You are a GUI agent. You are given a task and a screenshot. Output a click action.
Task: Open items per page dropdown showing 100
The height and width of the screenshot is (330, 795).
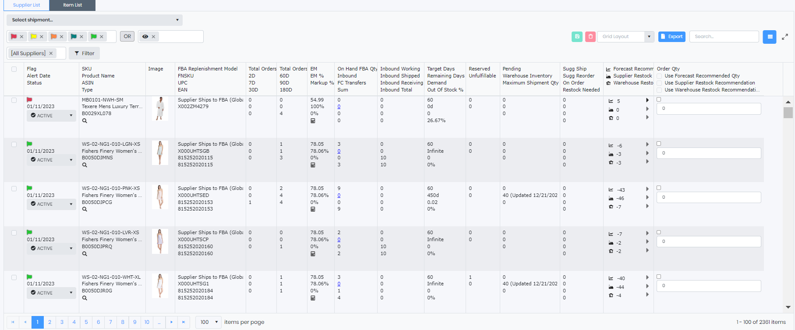tap(208, 322)
